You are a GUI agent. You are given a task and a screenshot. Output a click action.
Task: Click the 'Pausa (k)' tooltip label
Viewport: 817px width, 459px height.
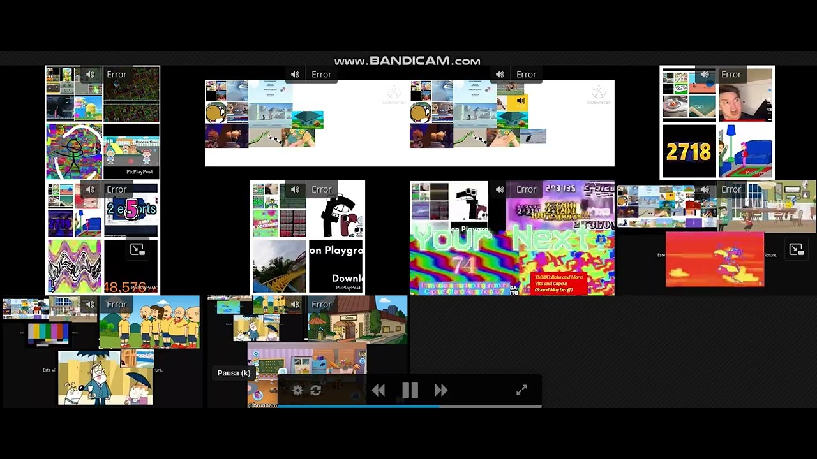(234, 373)
